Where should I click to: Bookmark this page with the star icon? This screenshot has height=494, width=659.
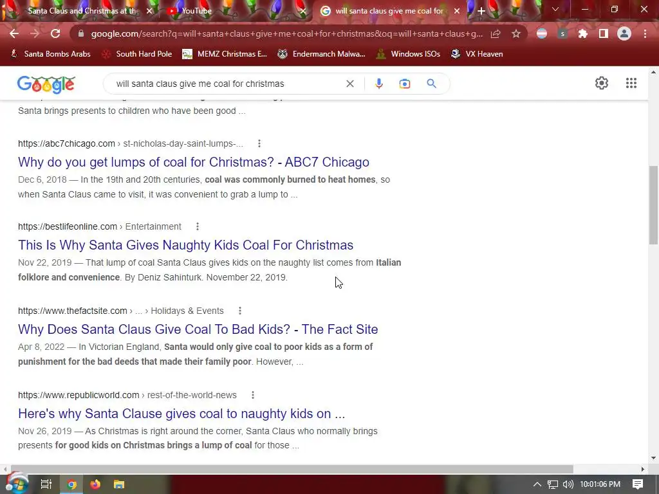[516, 33]
